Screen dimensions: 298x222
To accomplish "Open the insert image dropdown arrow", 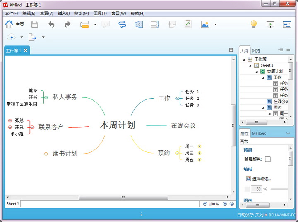I will point(216,24).
